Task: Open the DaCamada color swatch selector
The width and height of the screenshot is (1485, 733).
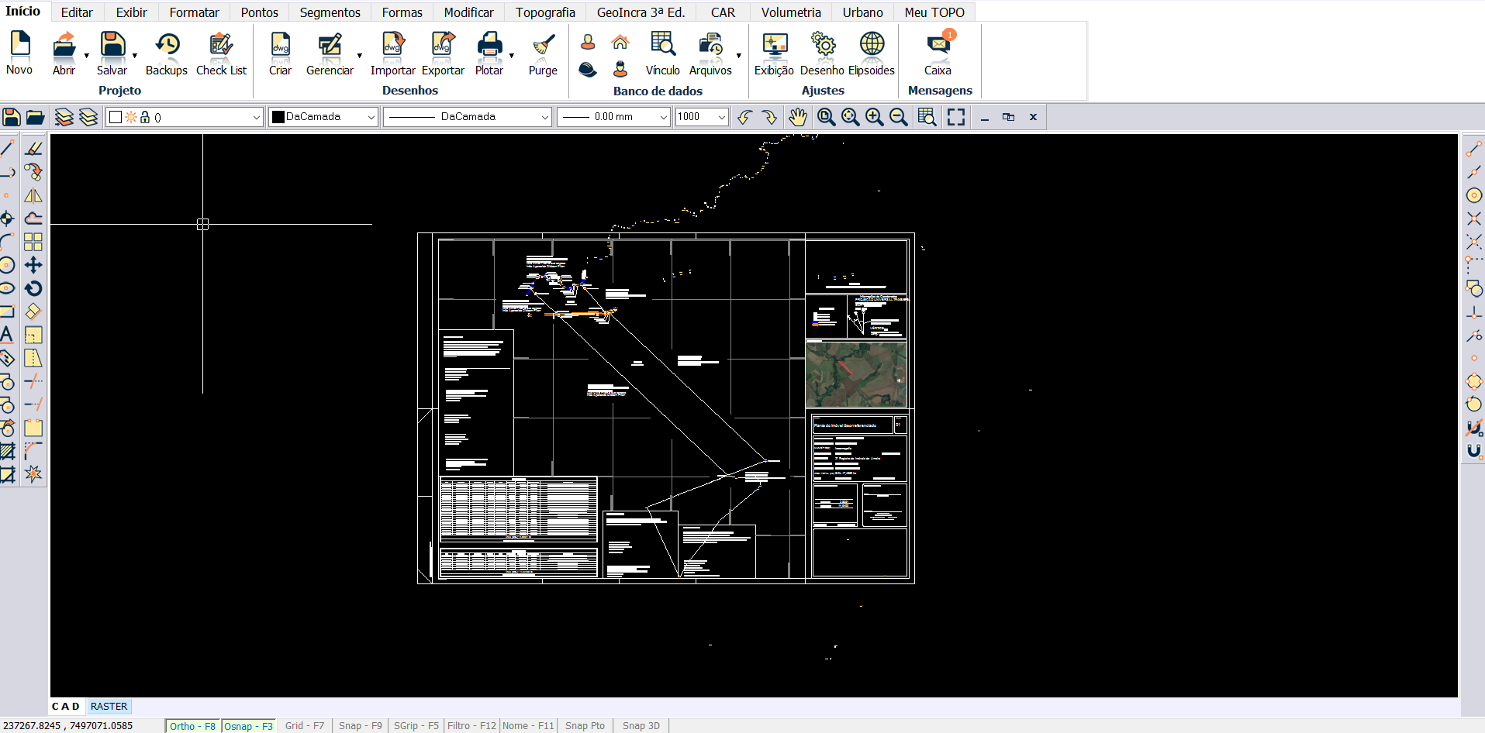Action: (323, 117)
